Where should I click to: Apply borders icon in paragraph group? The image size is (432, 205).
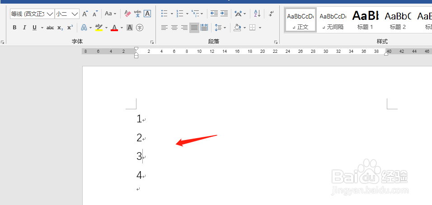(252, 28)
